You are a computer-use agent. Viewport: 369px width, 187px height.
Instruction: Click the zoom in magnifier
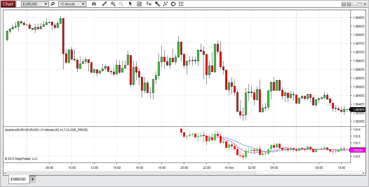point(113,4)
